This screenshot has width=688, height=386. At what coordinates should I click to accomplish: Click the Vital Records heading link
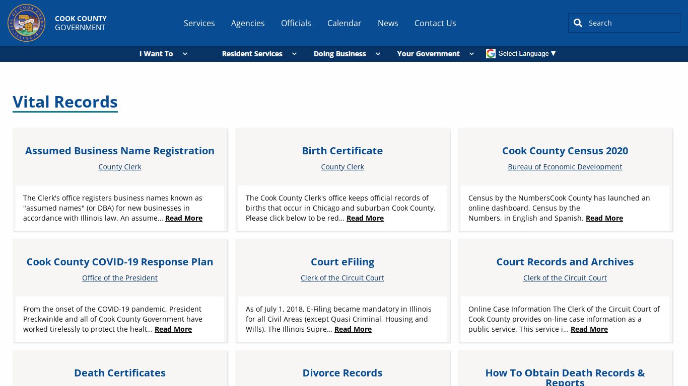[x=65, y=102]
